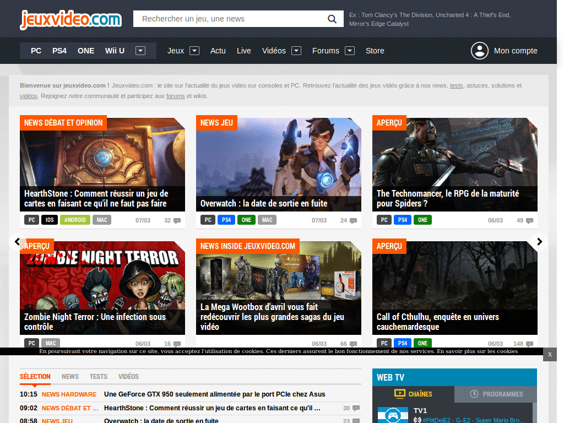564x423 pixels.
Task: Open the GeForce GTX 950 Asus headline
Action: click(215, 394)
